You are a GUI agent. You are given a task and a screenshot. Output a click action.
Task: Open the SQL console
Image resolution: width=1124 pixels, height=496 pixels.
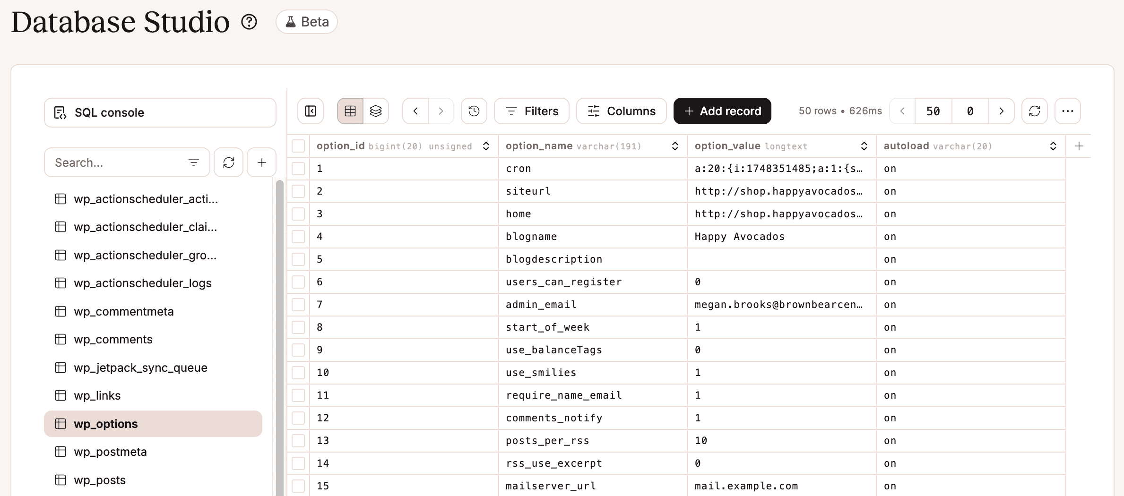coord(160,112)
